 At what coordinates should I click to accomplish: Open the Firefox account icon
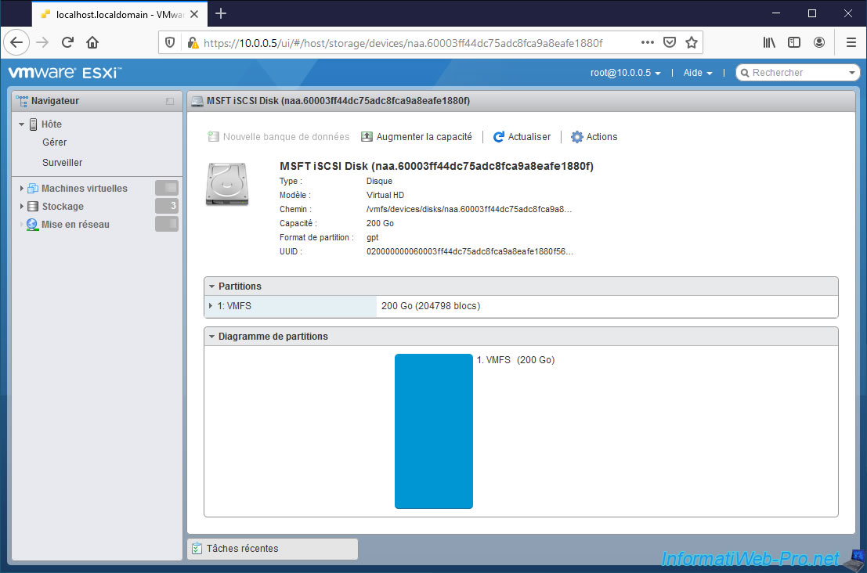click(819, 42)
